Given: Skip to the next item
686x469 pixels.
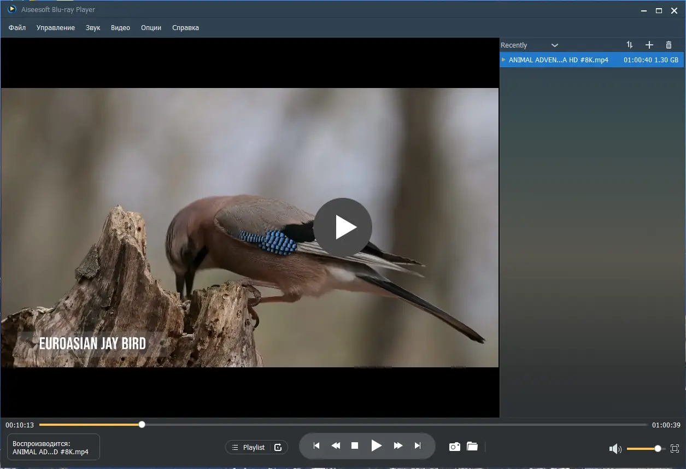Looking at the screenshot, I should coord(418,446).
